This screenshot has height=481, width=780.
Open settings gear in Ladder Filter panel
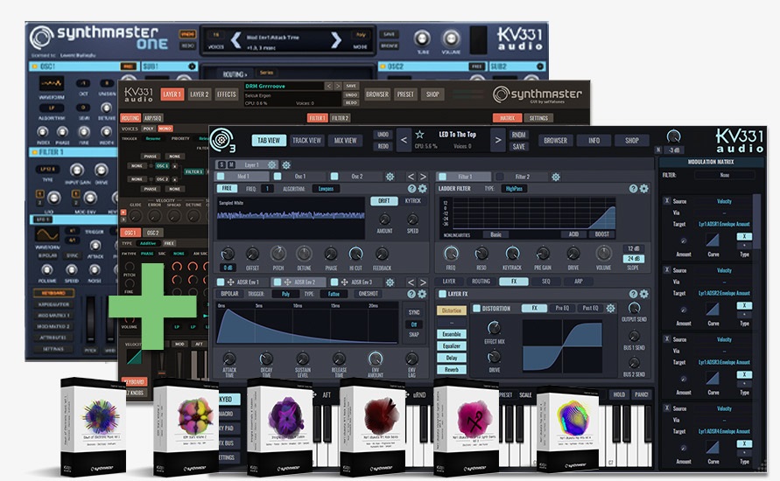coord(644,189)
